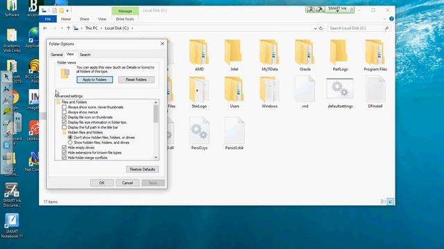Uncheck Hide empty drives
The width and height of the screenshot is (444, 249).
click(x=65, y=147)
